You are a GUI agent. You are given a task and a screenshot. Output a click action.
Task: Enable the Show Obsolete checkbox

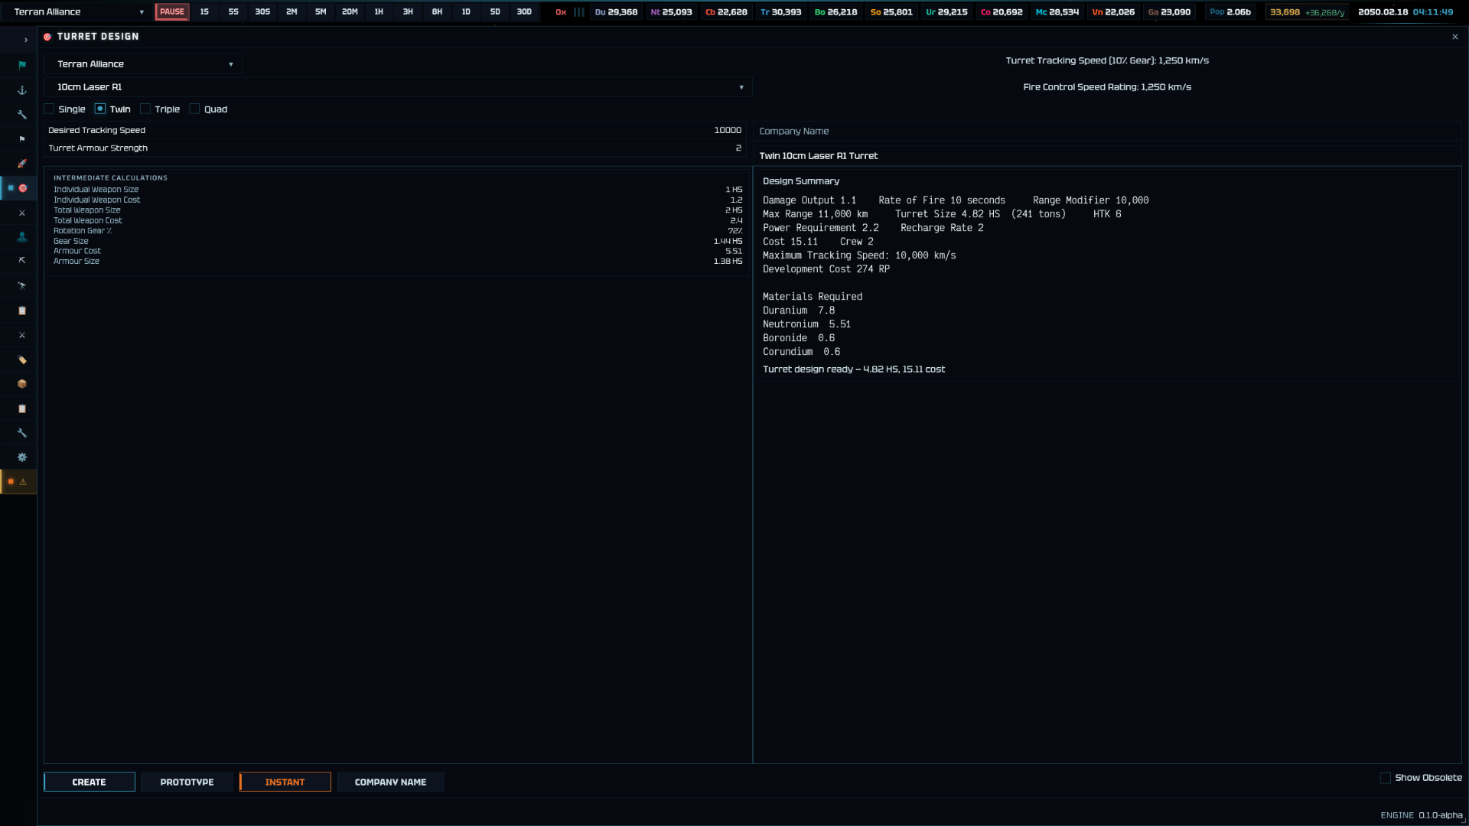pyautogui.click(x=1385, y=778)
